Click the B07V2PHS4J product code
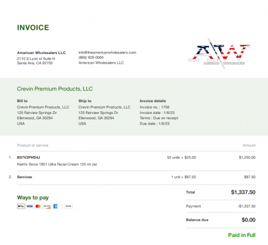This screenshot has width=268, height=245. (x=28, y=157)
